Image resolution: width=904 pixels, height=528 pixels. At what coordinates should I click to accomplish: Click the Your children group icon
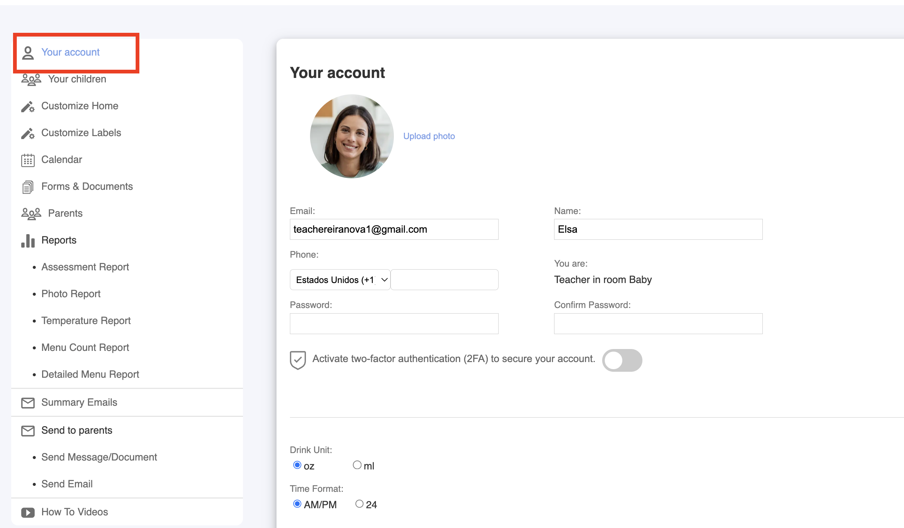[x=31, y=79]
